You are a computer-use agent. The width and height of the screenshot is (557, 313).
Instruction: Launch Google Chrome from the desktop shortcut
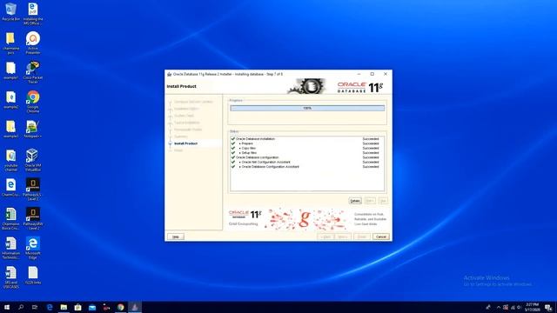coord(33,102)
